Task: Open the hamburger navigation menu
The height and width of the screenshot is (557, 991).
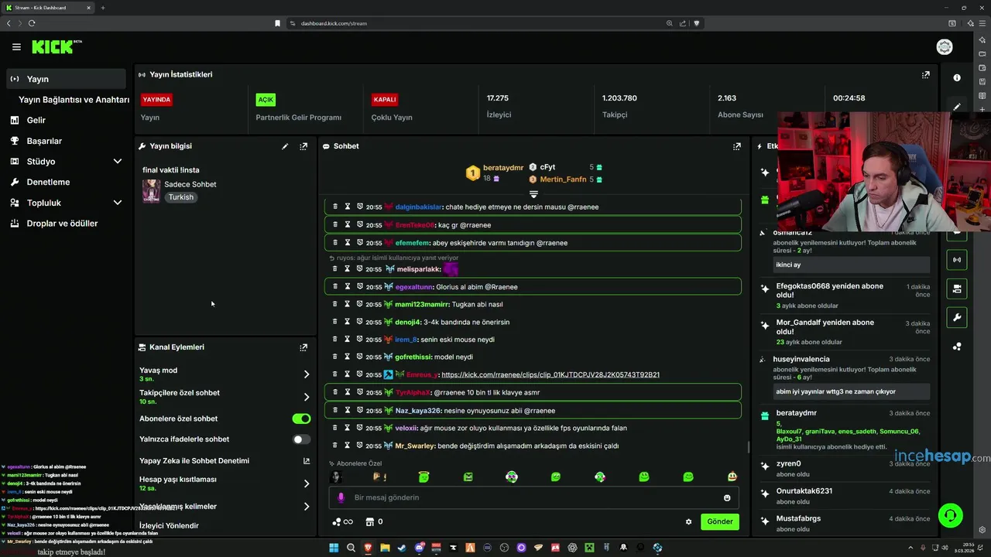Action: [x=16, y=47]
